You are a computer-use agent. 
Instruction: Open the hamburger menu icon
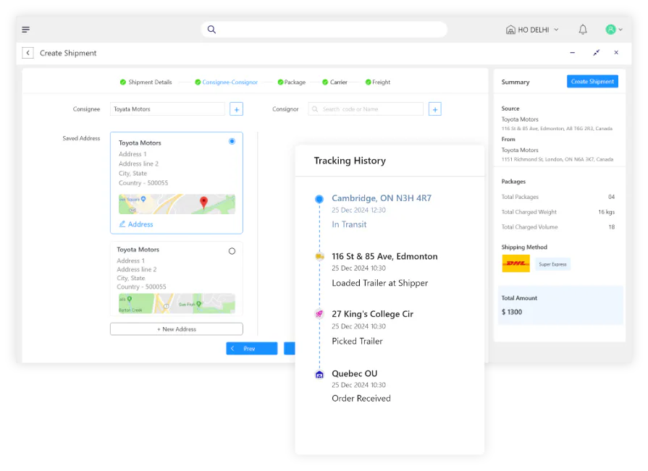[25, 30]
